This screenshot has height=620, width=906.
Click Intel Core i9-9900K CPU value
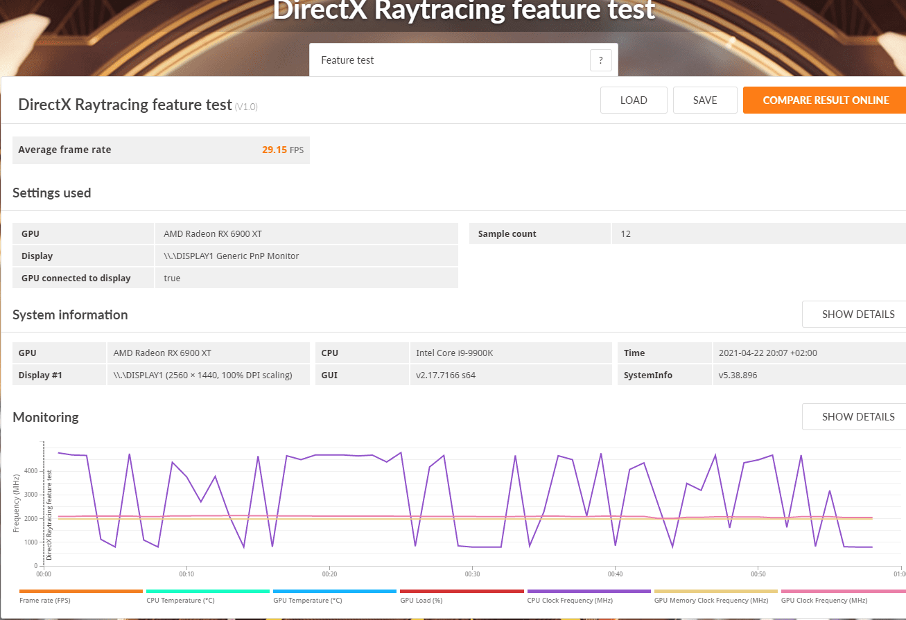[x=455, y=353]
